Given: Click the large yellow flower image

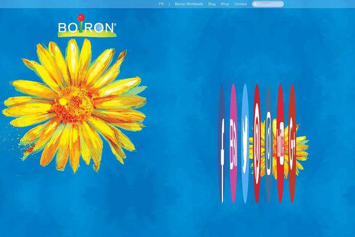Looking at the screenshot, I should coord(75,105).
